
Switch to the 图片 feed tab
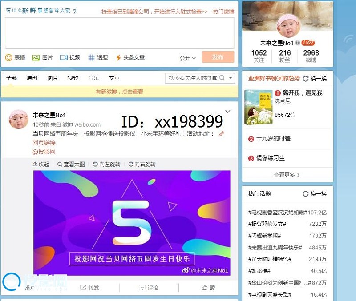(53, 78)
